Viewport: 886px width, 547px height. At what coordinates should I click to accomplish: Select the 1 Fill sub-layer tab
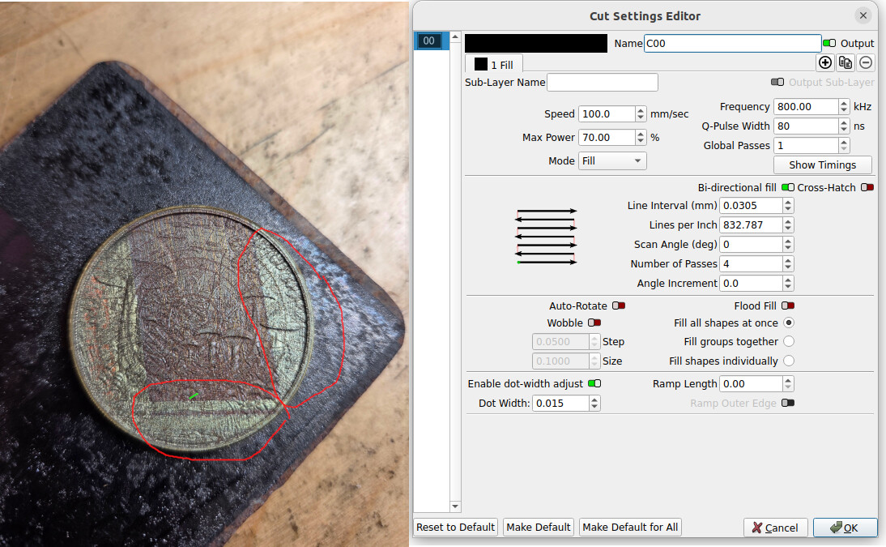tap(494, 64)
